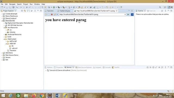
Task: Open the URL history dropdown arrow
Action: (125, 14)
